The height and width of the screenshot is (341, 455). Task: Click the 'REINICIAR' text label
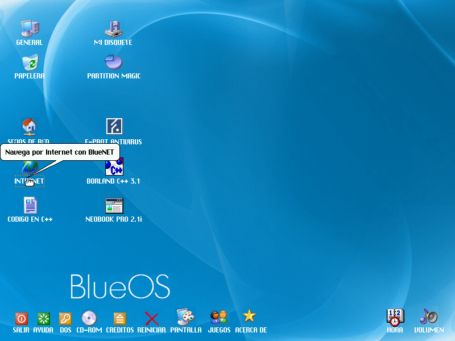tap(151, 330)
